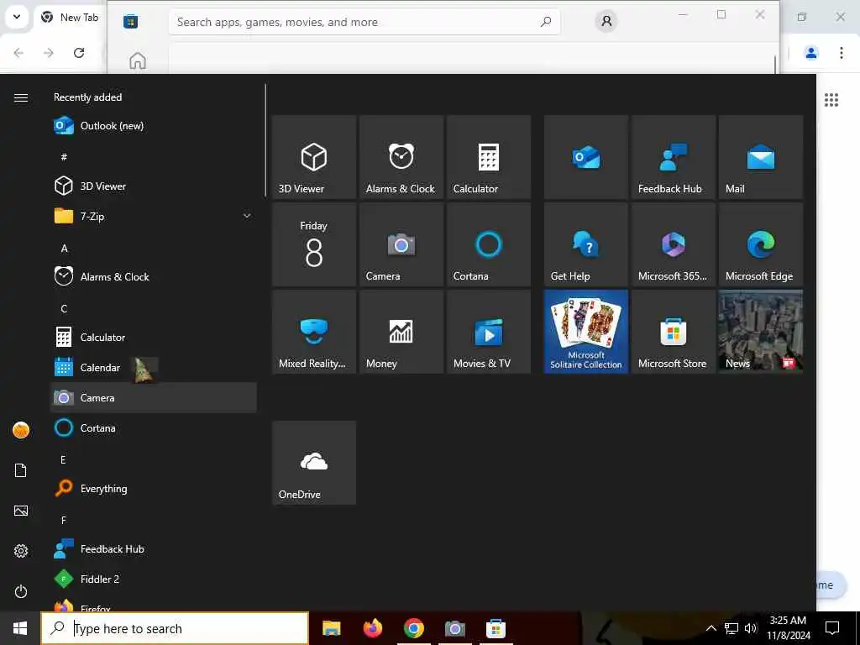Select Calculator in the app list
This screenshot has width=860, height=645.
click(x=154, y=337)
